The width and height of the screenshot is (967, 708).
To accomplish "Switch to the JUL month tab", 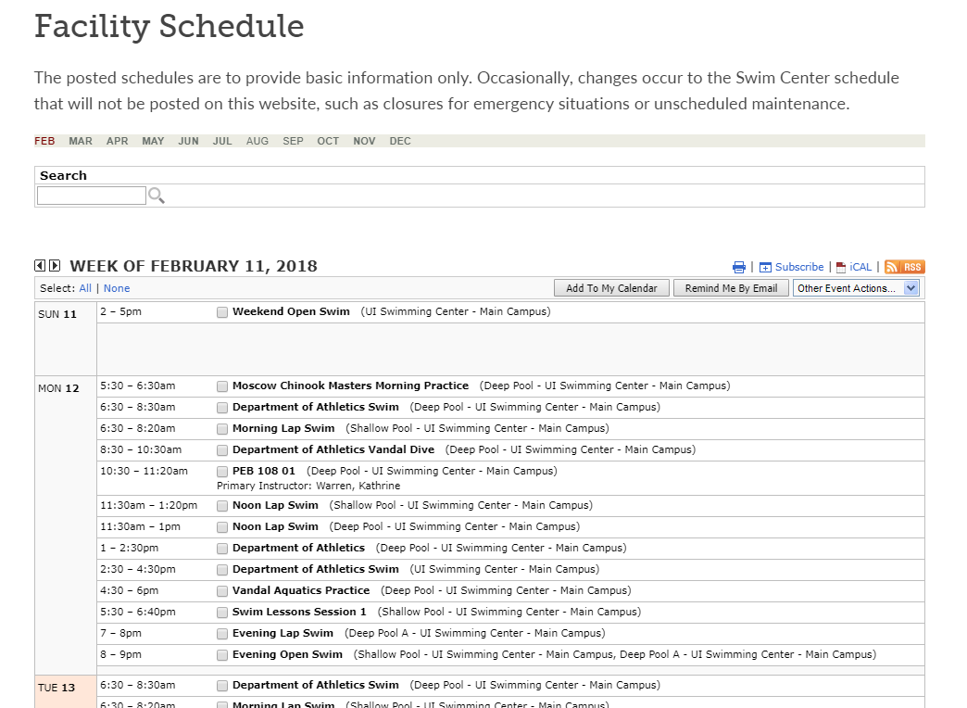I will (222, 141).
